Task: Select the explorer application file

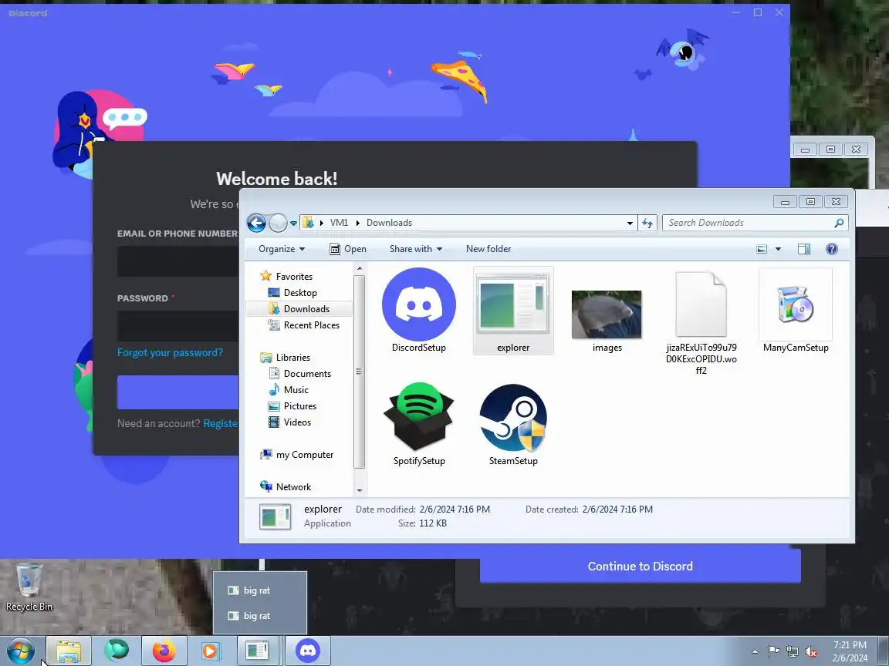Action: pyautogui.click(x=513, y=311)
